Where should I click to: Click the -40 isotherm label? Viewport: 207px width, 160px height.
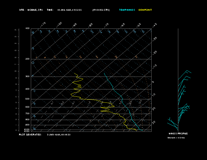[x=154, y=25]
